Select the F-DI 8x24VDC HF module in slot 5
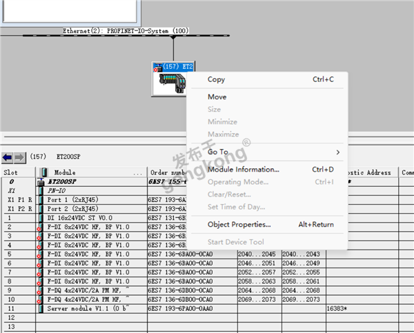 pyautogui.click(x=88, y=254)
